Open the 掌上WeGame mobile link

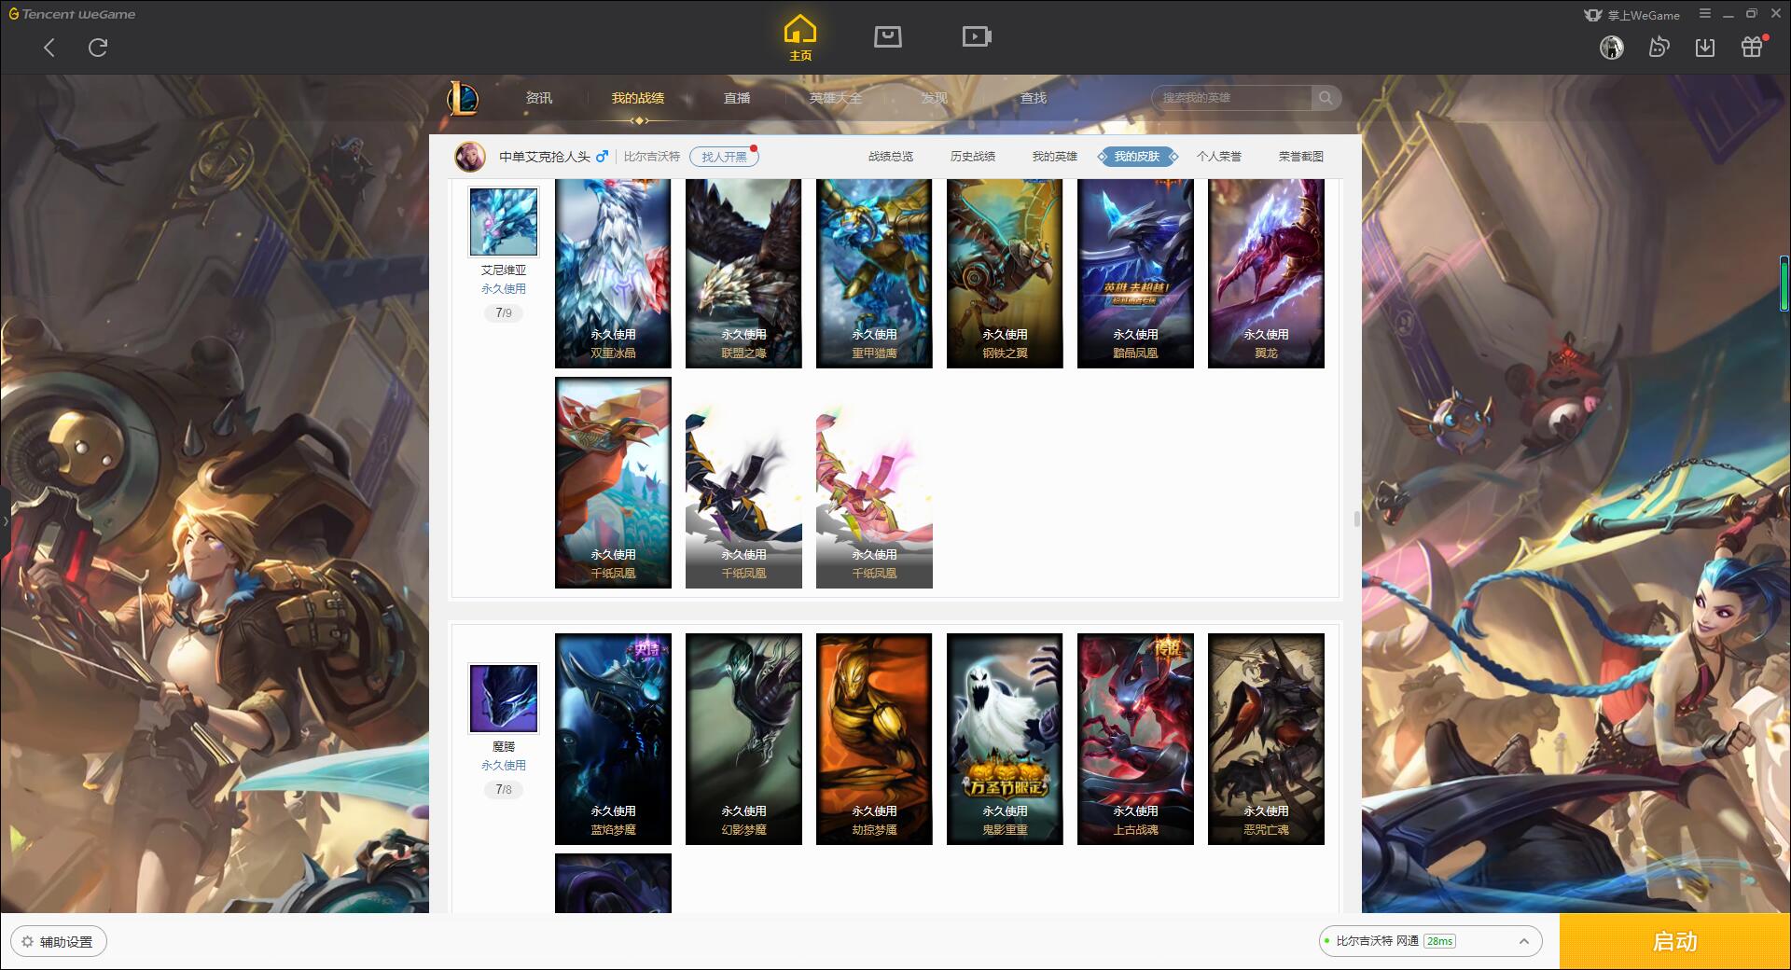(x=1631, y=15)
